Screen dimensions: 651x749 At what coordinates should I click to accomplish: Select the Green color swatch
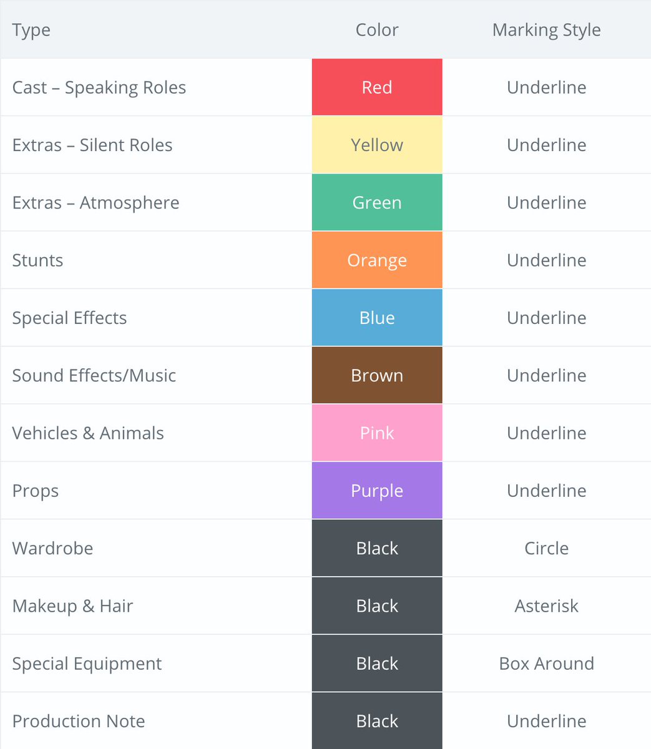point(377,202)
